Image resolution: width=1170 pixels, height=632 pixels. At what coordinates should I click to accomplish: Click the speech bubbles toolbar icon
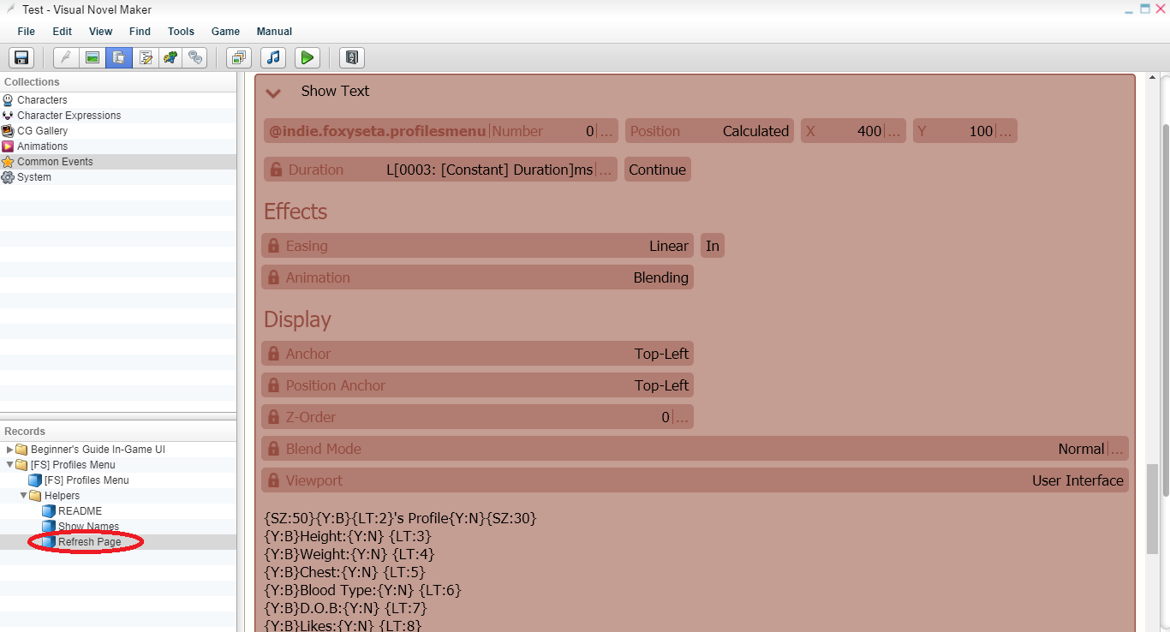point(197,57)
